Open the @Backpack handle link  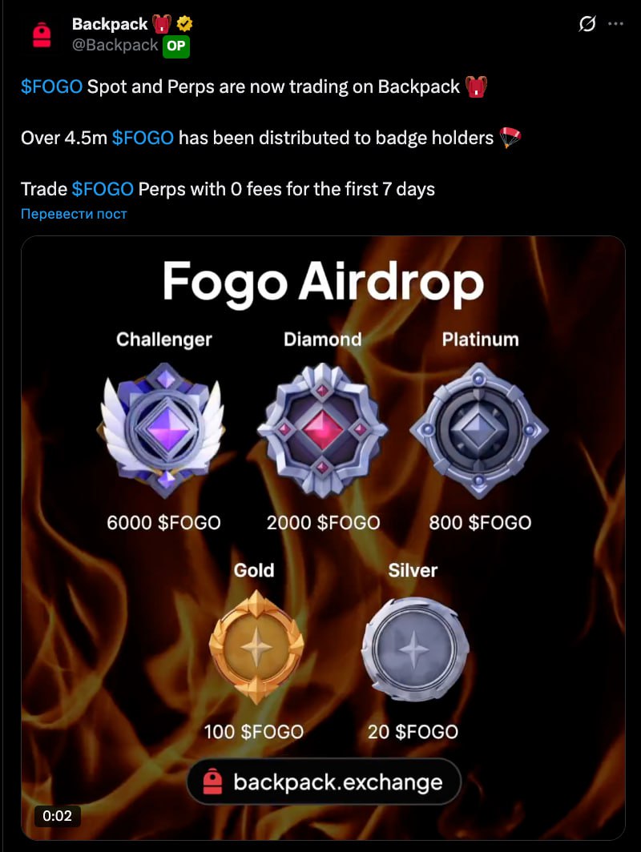115,45
